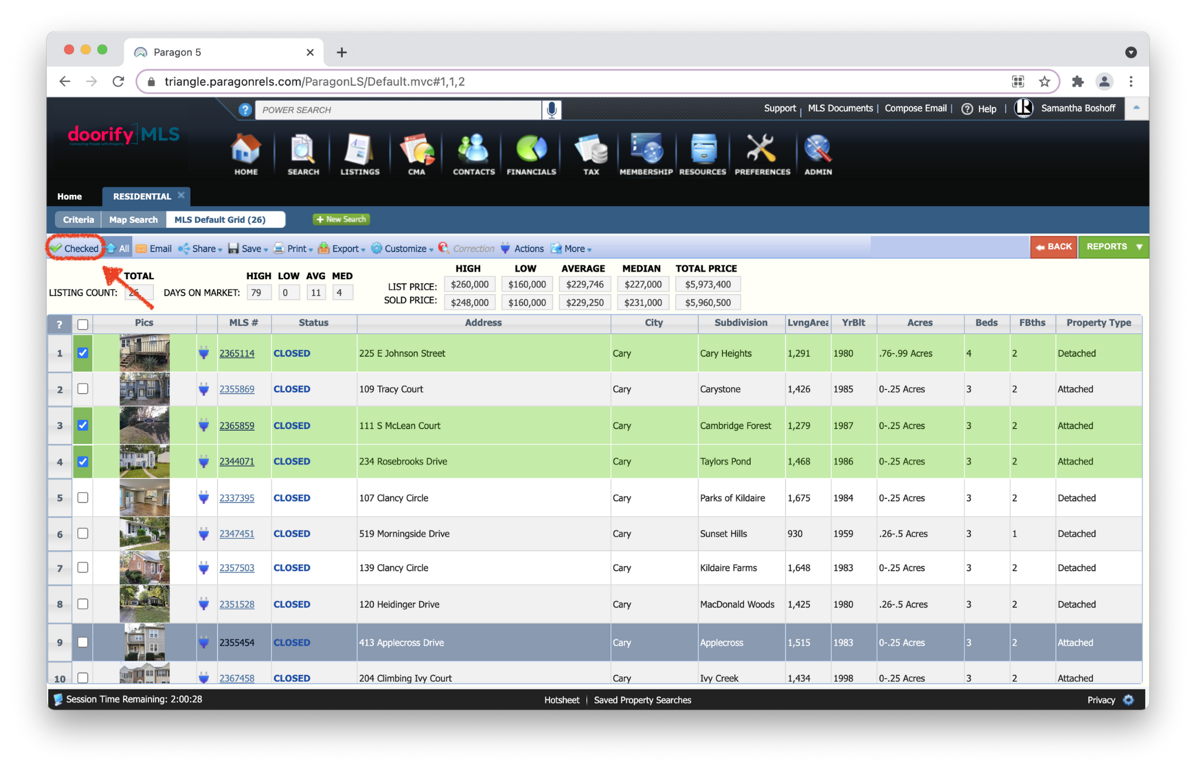Click the Correction toolbar item
This screenshot has height=772, width=1196.
467,249
